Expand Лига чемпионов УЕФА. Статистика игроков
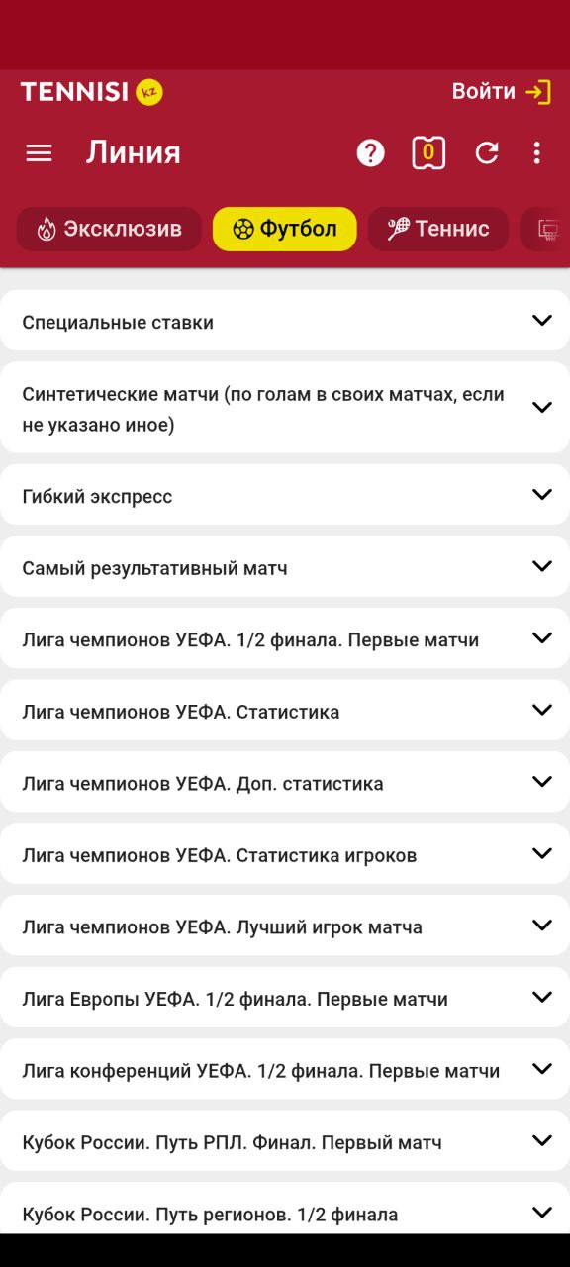 point(285,854)
